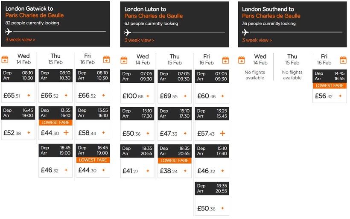Click previous-date calendar icon for Southend flights
This screenshot has width=350, height=219.
[242, 60]
